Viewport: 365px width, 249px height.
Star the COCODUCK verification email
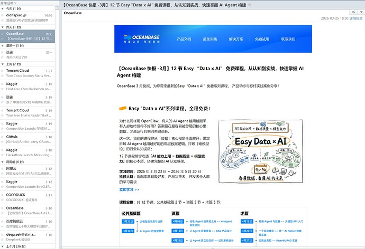[x=2, y=200]
